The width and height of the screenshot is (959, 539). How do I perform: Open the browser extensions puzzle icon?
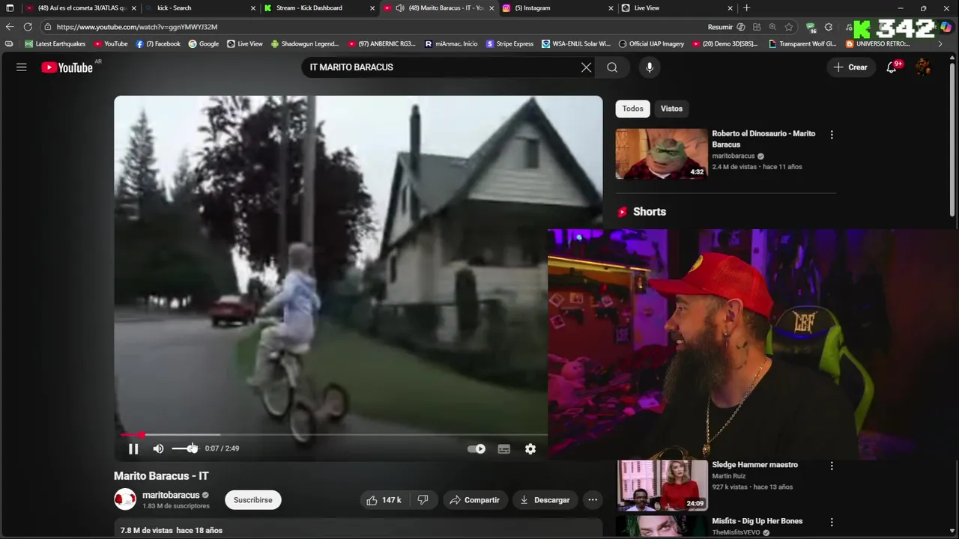tap(829, 27)
